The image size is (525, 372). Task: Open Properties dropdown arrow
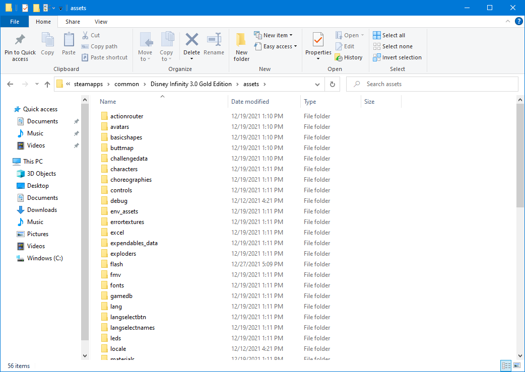[318, 59]
